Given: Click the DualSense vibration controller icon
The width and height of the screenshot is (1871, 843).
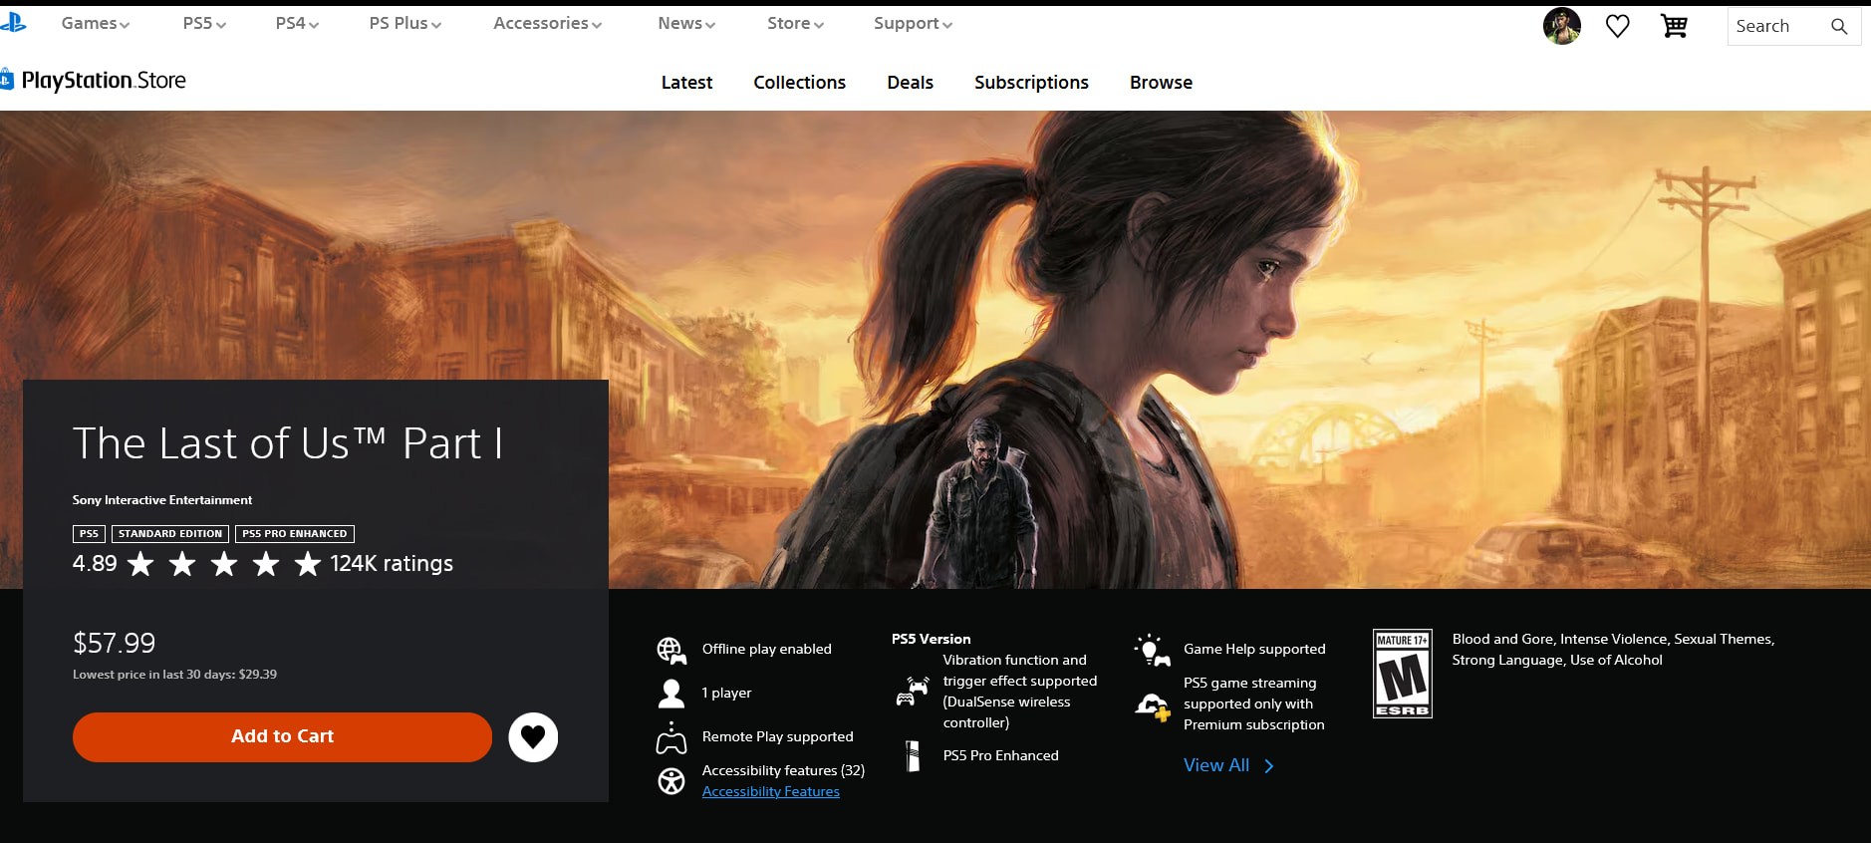Looking at the screenshot, I should pyautogui.click(x=913, y=691).
